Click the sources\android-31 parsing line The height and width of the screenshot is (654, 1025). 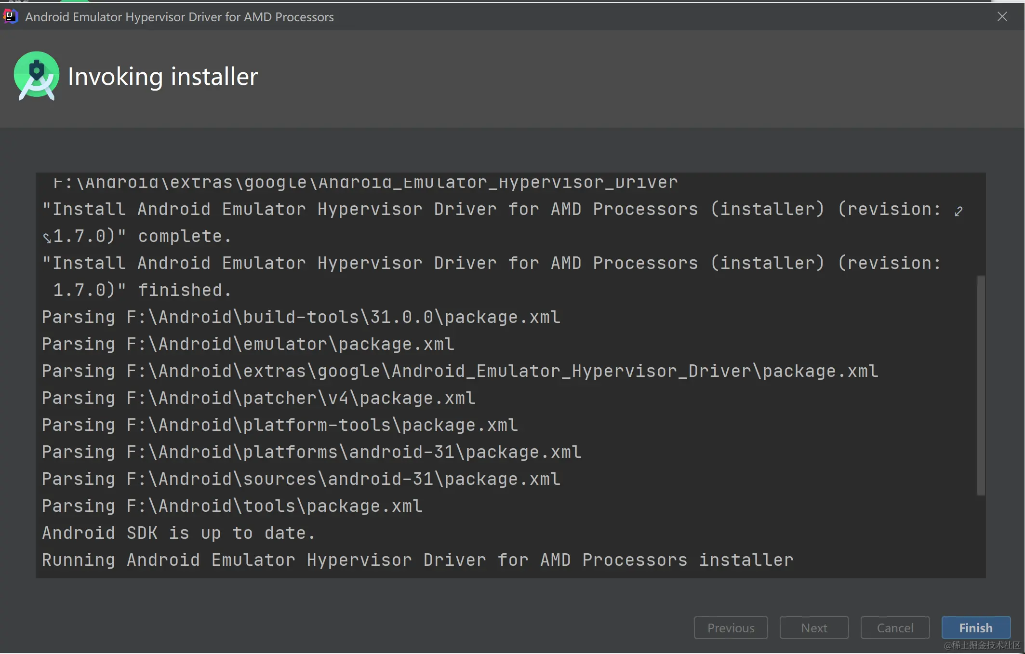301,479
